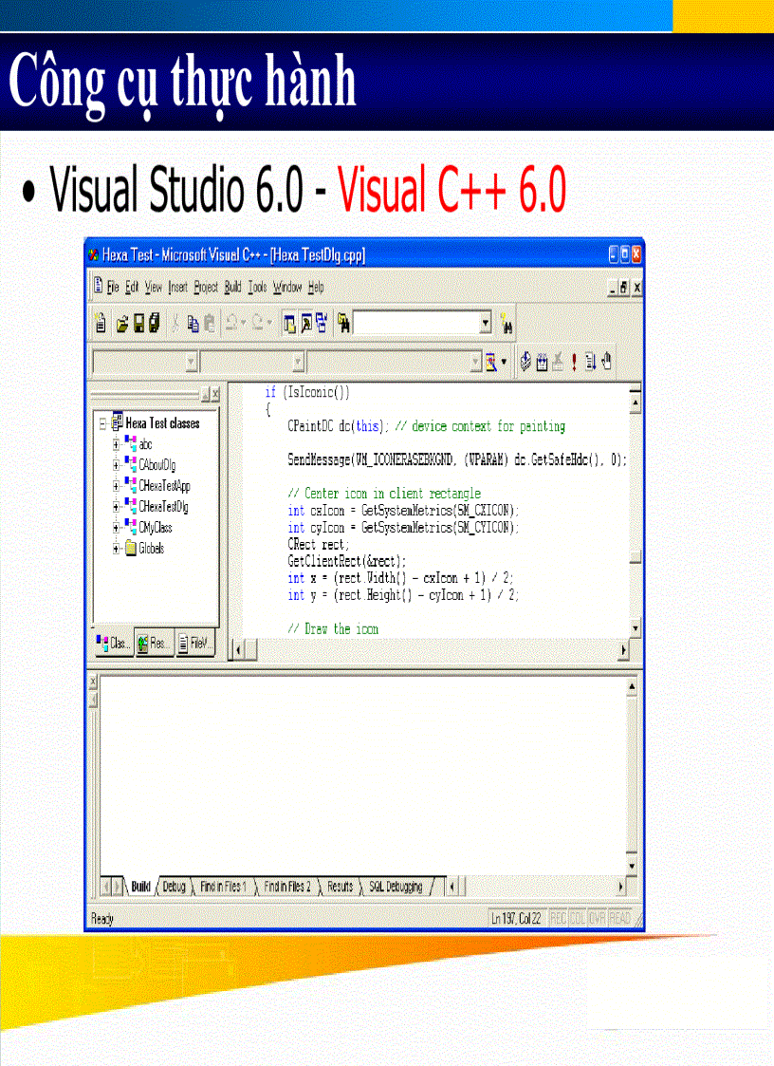The height and width of the screenshot is (1066, 774).
Task: Switch to the Debug output tab
Action: point(178,887)
